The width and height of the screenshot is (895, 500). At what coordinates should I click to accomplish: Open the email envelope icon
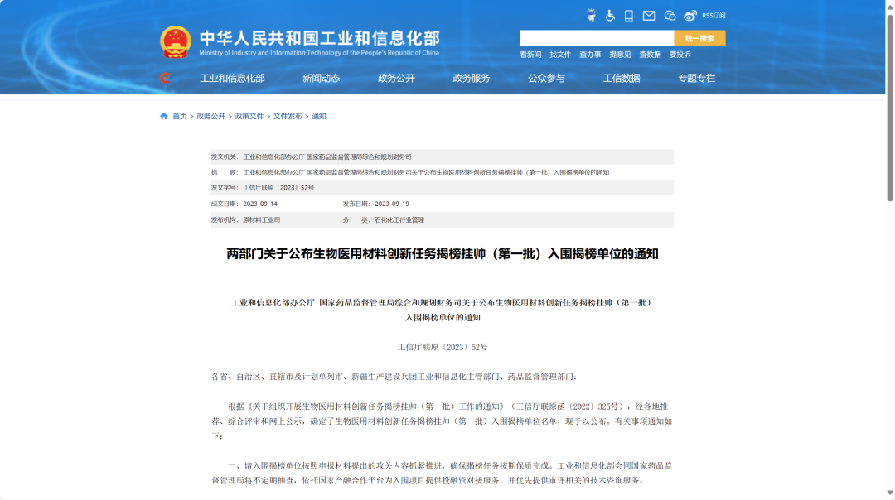click(x=648, y=14)
